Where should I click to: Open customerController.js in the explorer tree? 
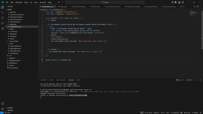(16, 15)
